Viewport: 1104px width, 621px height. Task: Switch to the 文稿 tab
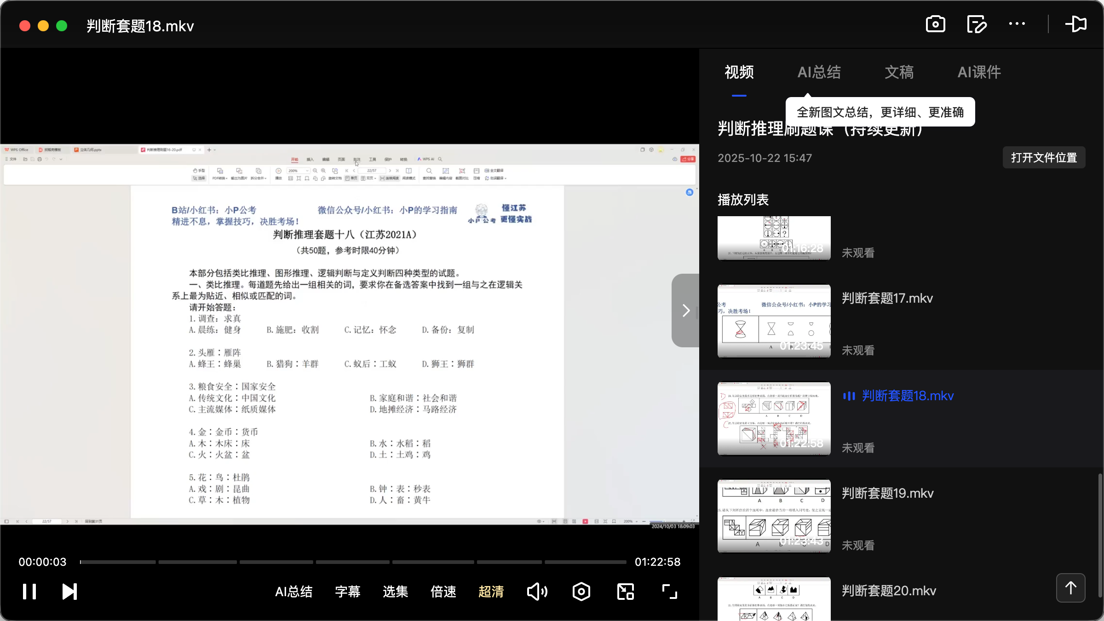click(899, 72)
